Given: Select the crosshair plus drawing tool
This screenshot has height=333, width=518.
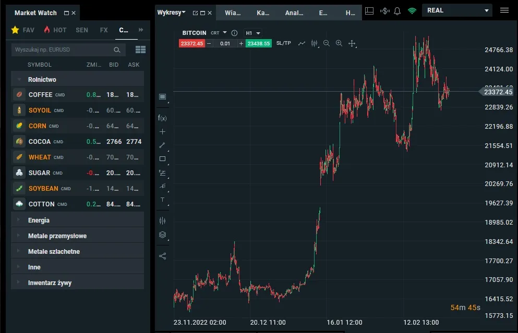Looking at the screenshot, I should click(x=163, y=132).
